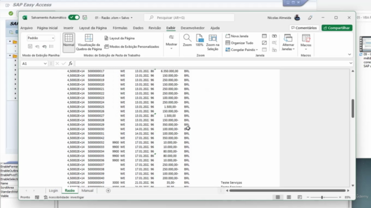Open the Arquivo tab
The image size is (371, 208).
pyautogui.click(x=27, y=28)
